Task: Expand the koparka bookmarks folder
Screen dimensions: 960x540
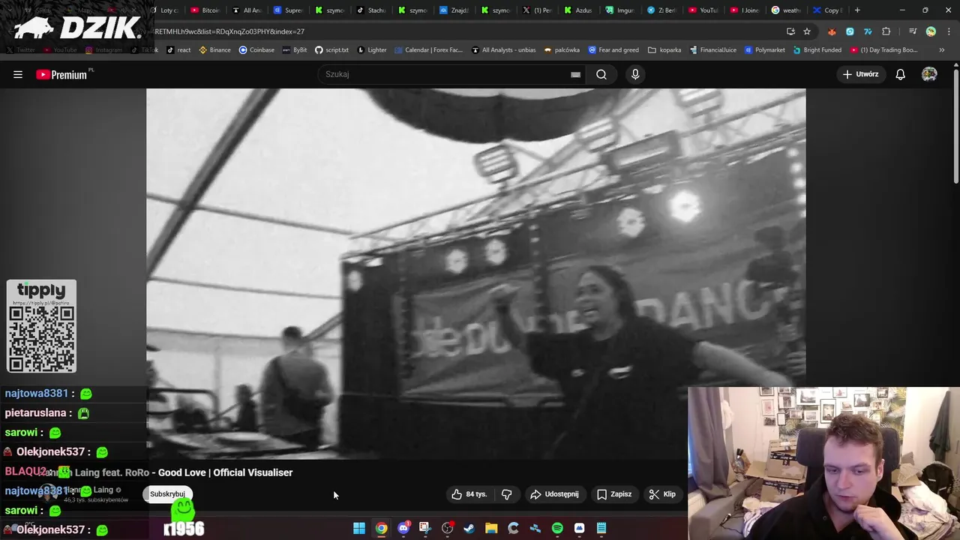Action: tap(664, 50)
